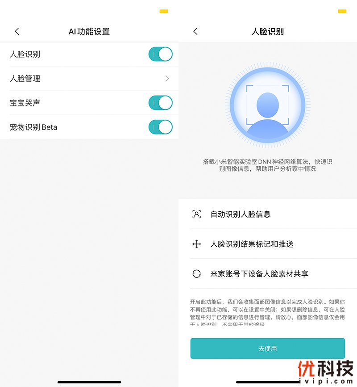Tap the DNN 神经网络算法 description text
357x387 pixels.
pos(267,165)
